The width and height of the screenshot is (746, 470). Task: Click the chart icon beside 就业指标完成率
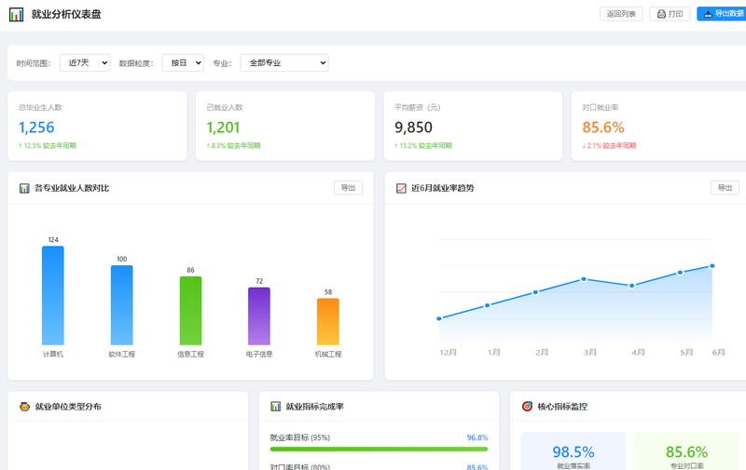(275, 407)
